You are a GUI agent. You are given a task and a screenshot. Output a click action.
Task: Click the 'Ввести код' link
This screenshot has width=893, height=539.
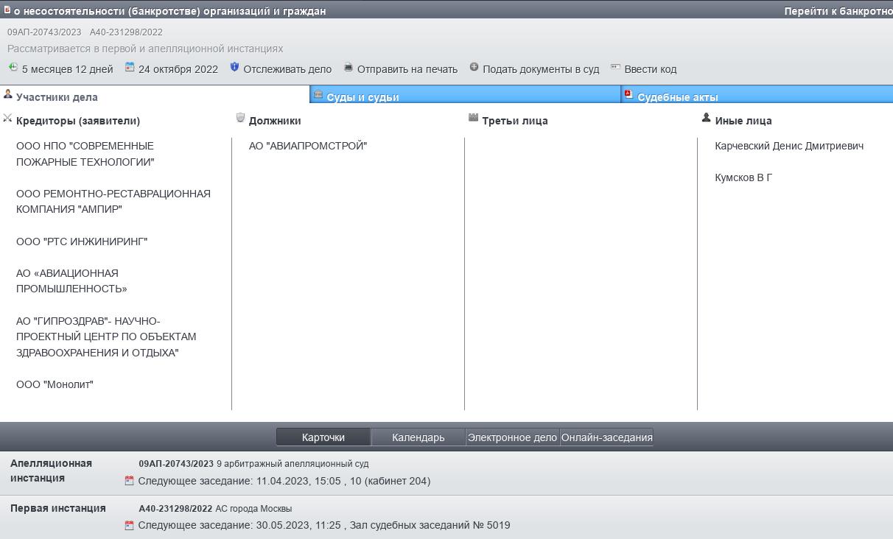pos(650,69)
